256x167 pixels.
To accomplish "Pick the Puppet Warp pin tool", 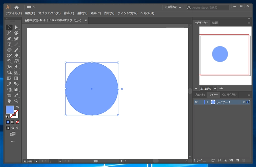I will [16, 67].
